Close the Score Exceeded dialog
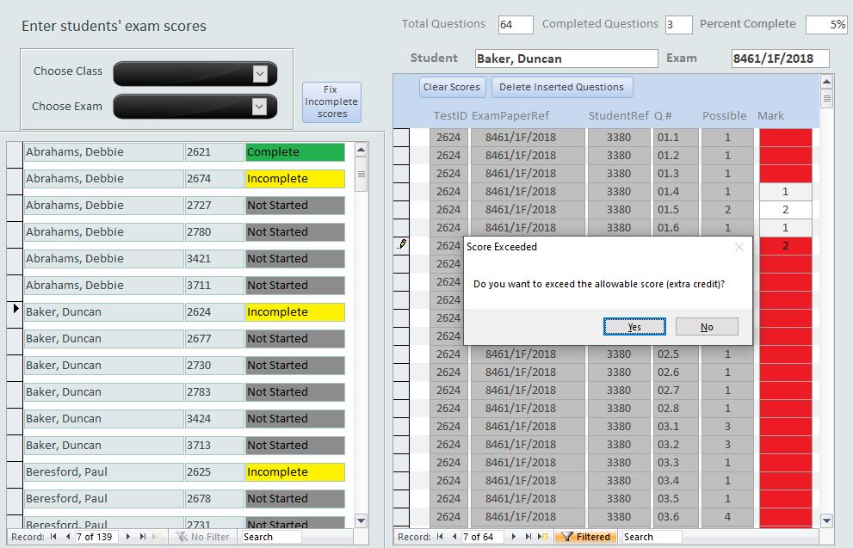The width and height of the screenshot is (853, 548). [x=739, y=247]
